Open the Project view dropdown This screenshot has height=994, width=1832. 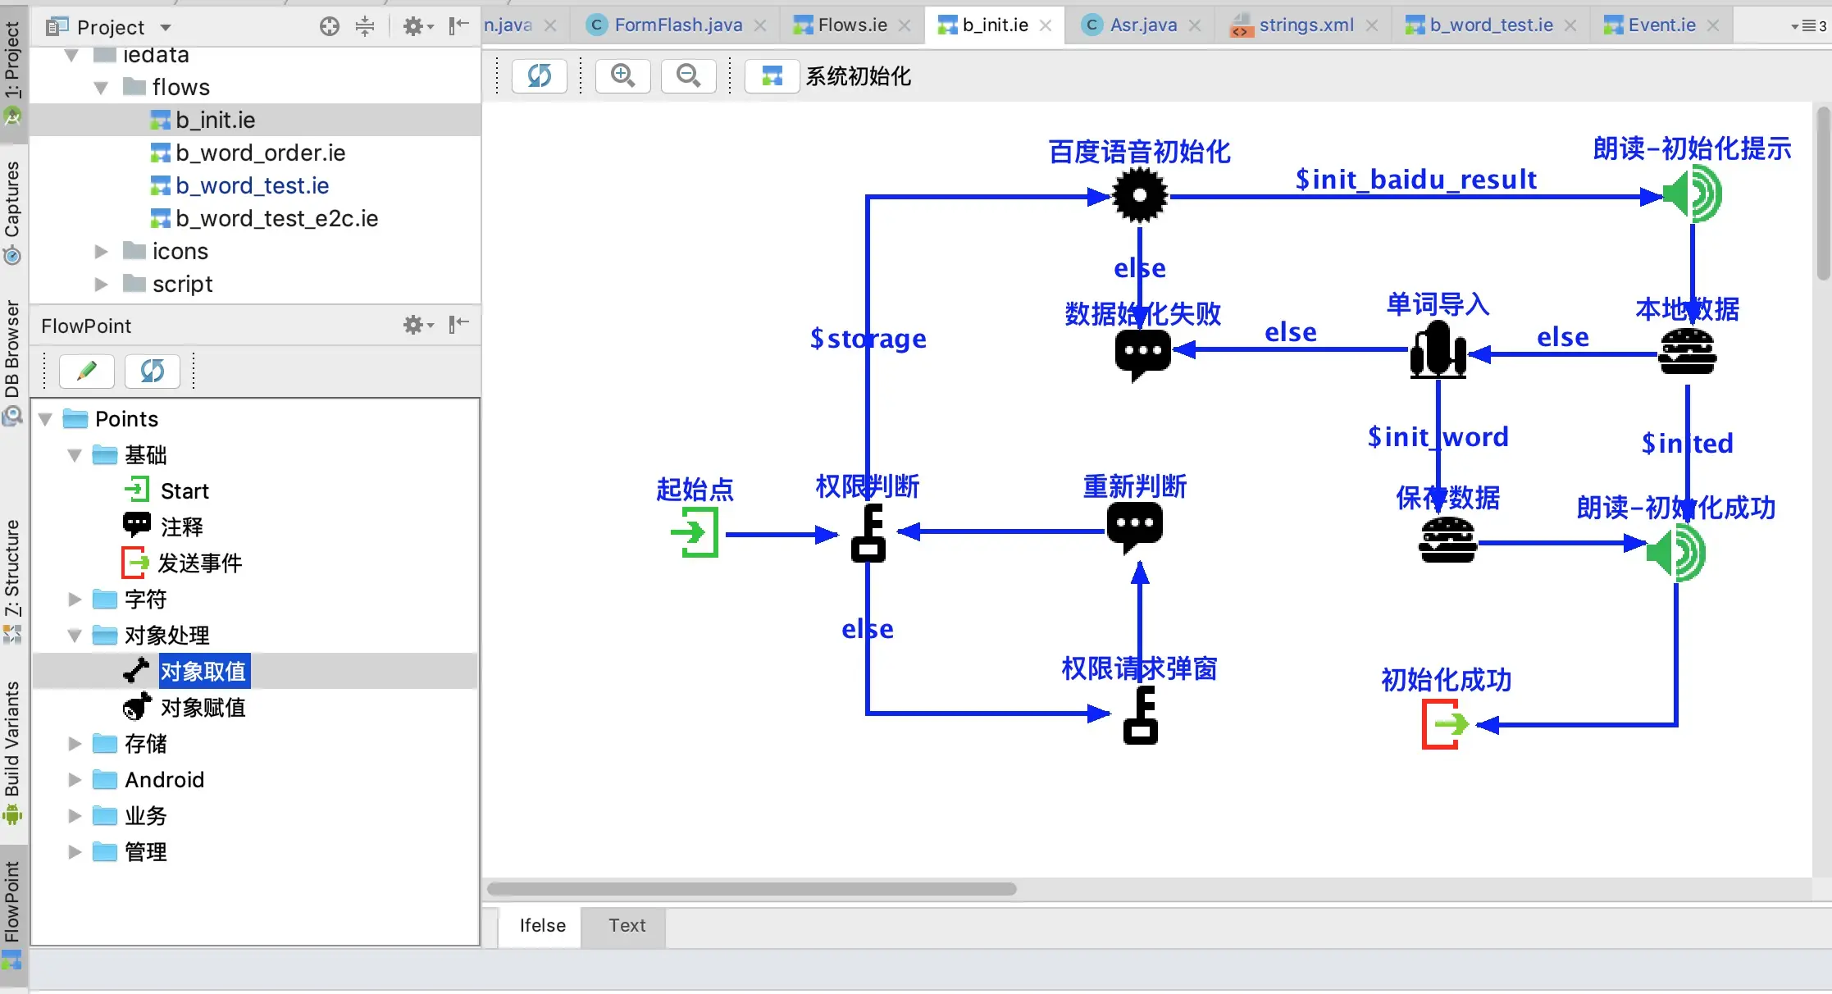(x=166, y=27)
